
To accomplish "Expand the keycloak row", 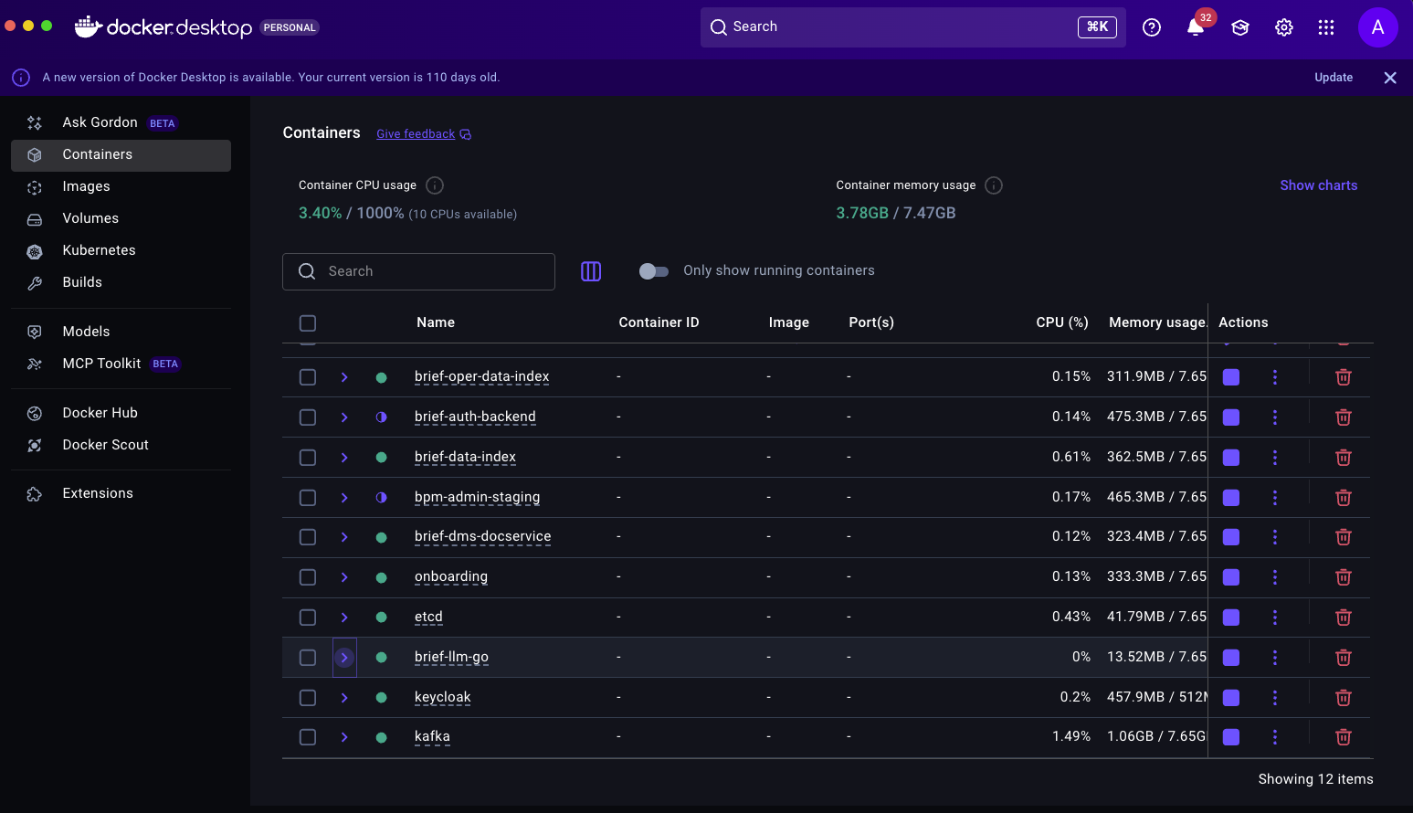I will pos(344,698).
